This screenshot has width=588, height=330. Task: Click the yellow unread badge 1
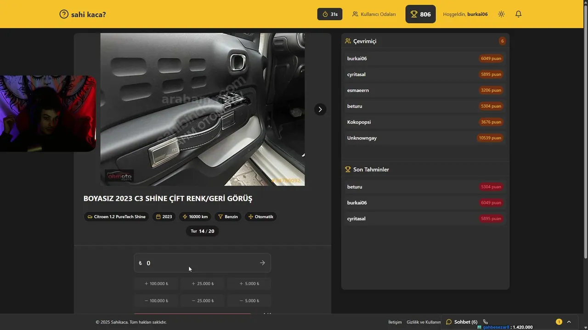click(559, 322)
